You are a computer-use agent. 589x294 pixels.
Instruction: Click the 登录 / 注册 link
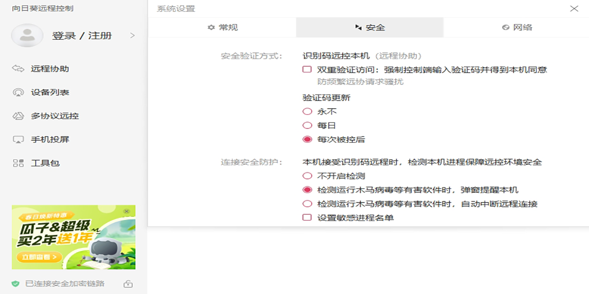pyautogui.click(x=82, y=35)
